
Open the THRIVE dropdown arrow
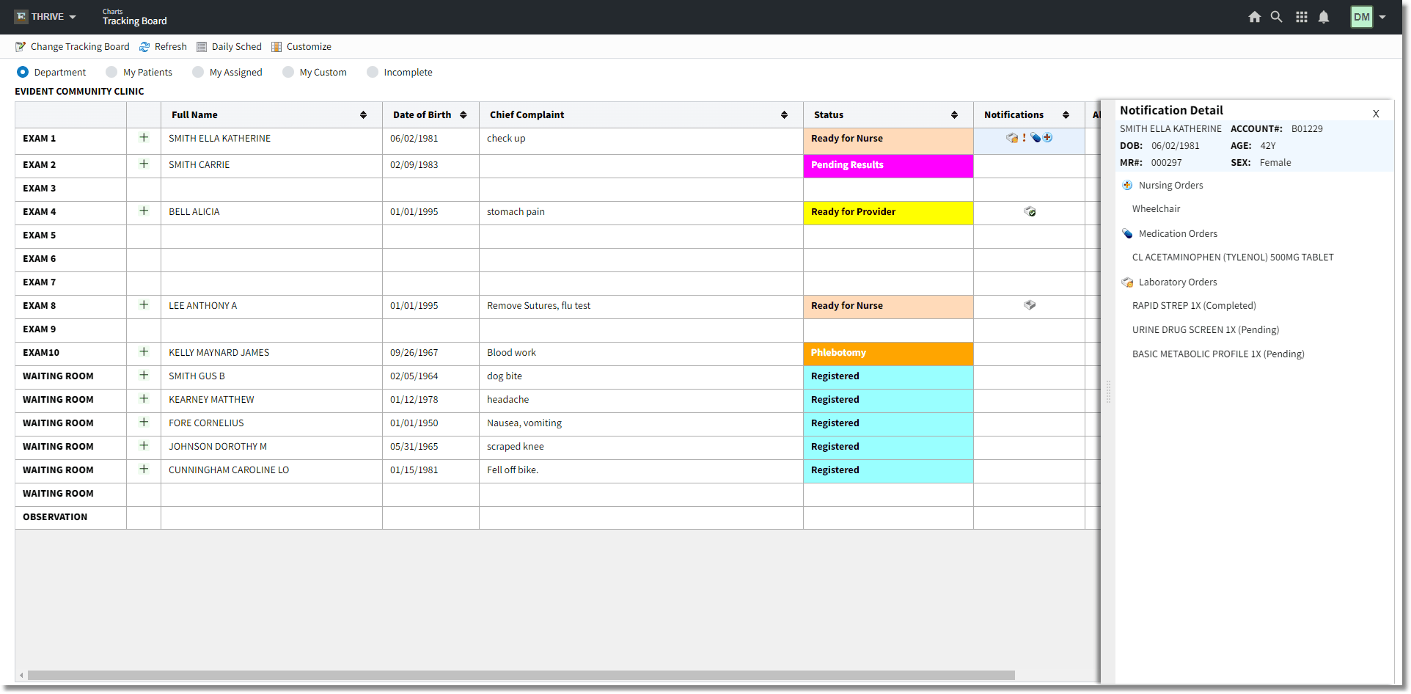(73, 17)
